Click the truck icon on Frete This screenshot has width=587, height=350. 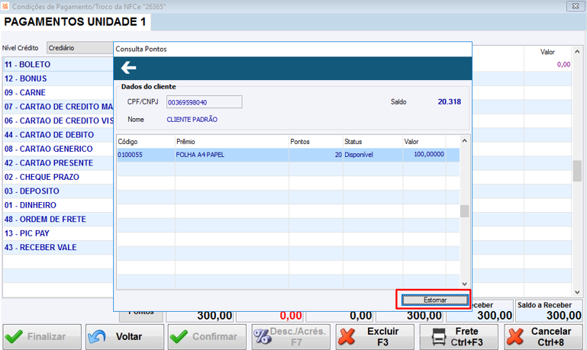[439, 336]
